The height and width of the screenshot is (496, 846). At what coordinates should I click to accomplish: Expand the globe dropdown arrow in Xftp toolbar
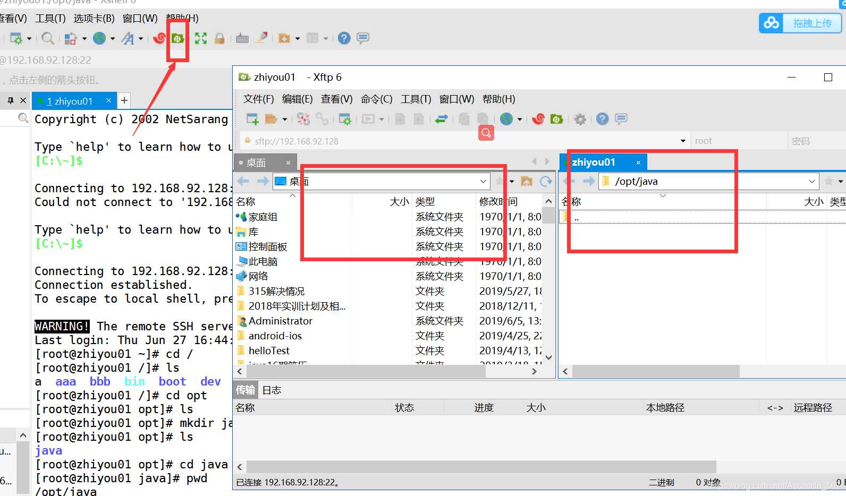520,119
